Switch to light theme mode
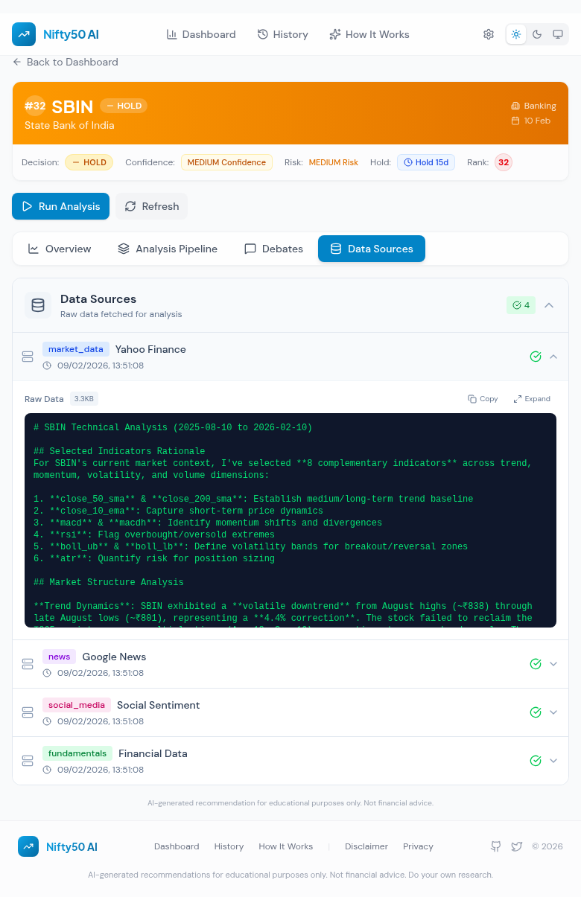Image resolution: width=581 pixels, height=897 pixels. click(515, 34)
